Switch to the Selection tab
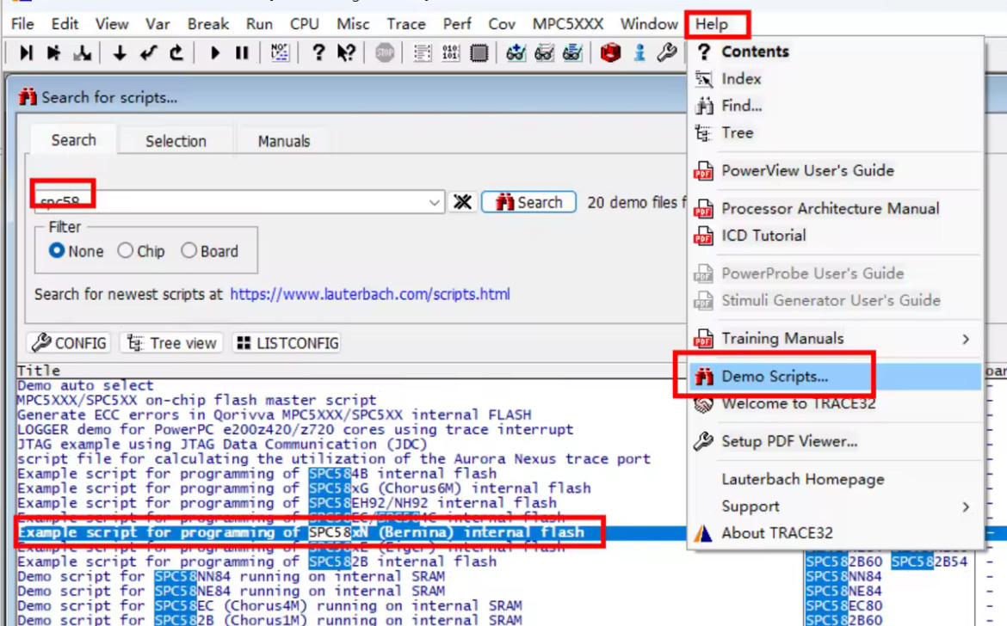Screen dimensions: 1007x626 pyautogui.click(x=176, y=141)
